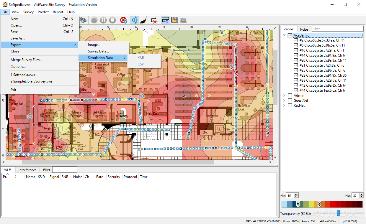Switch to the Interference tab
The width and height of the screenshot is (366, 224).
click(27, 170)
